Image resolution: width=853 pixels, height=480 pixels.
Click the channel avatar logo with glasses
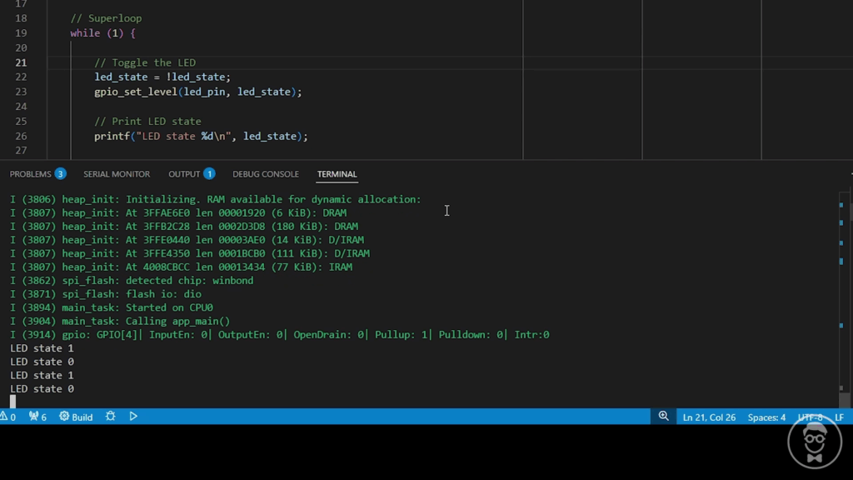click(x=815, y=442)
